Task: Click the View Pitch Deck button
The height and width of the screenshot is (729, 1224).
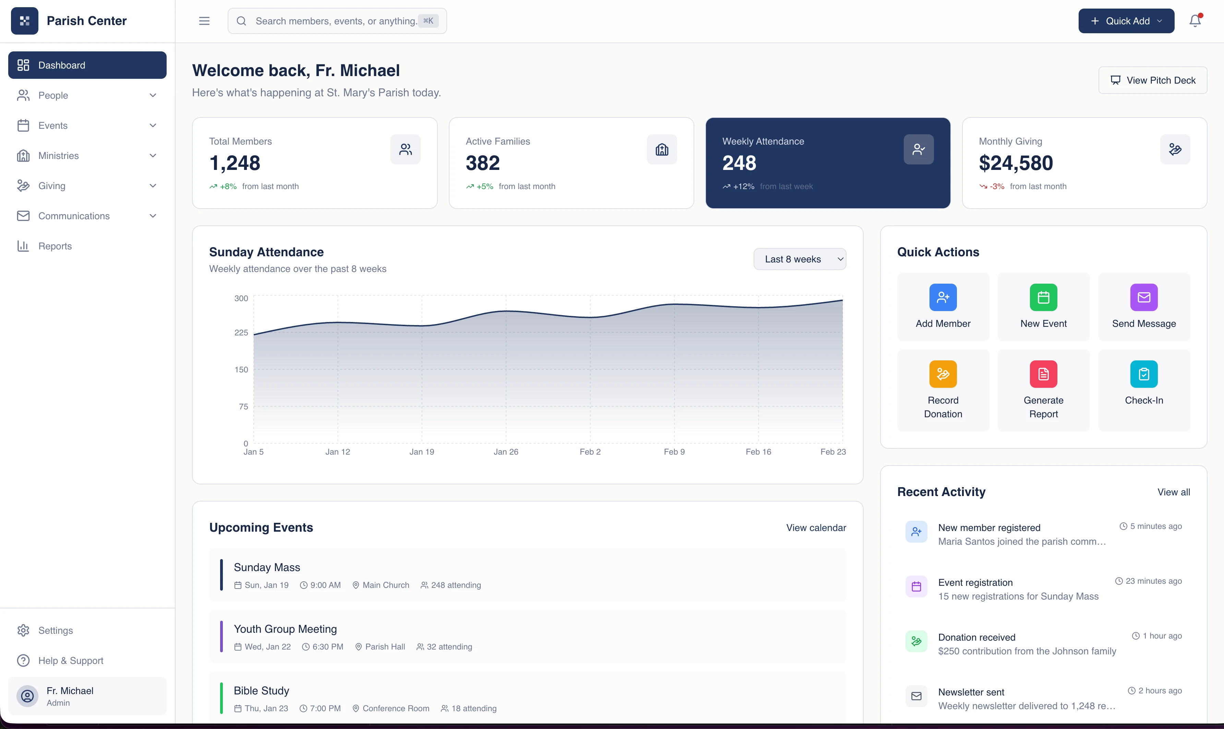Action: tap(1152, 80)
